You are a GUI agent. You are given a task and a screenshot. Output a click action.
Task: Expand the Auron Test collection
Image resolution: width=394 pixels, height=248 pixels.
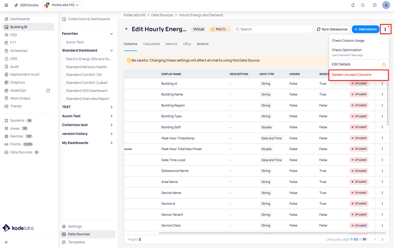[111, 116]
